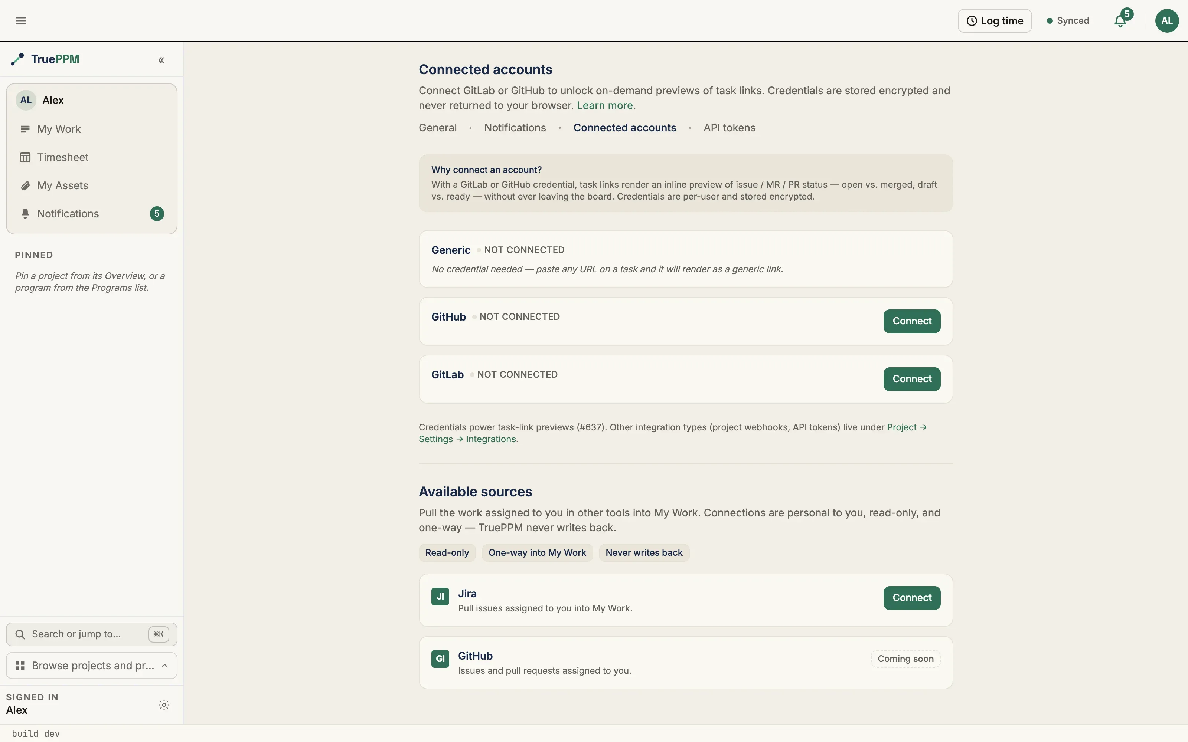Open notifications bell in top bar
The width and height of the screenshot is (1188, 742).
click(x=1120, y=21)
